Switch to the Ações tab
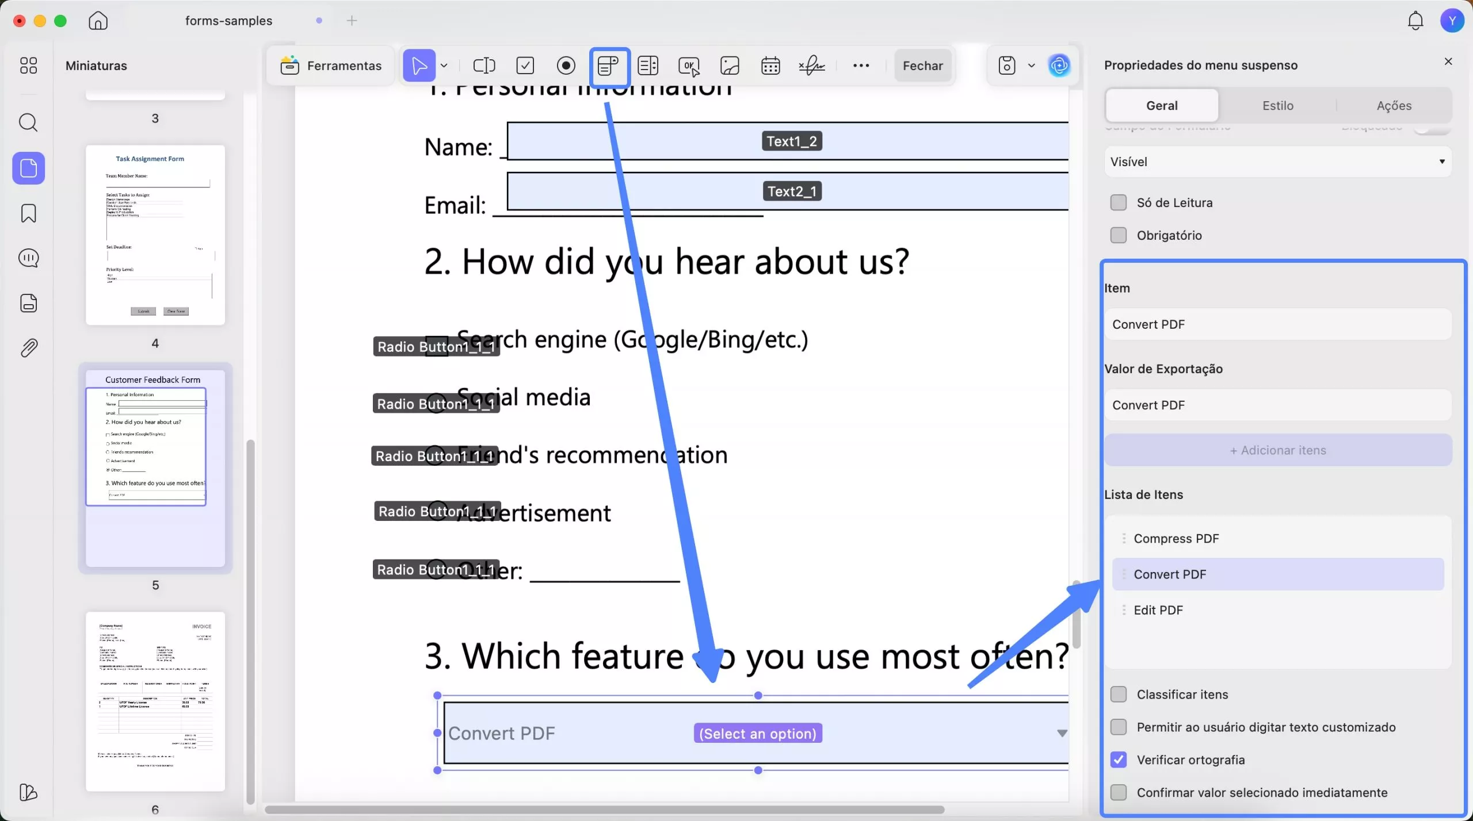This screenshot has width=1473, height=821. tap(1394, 106)
